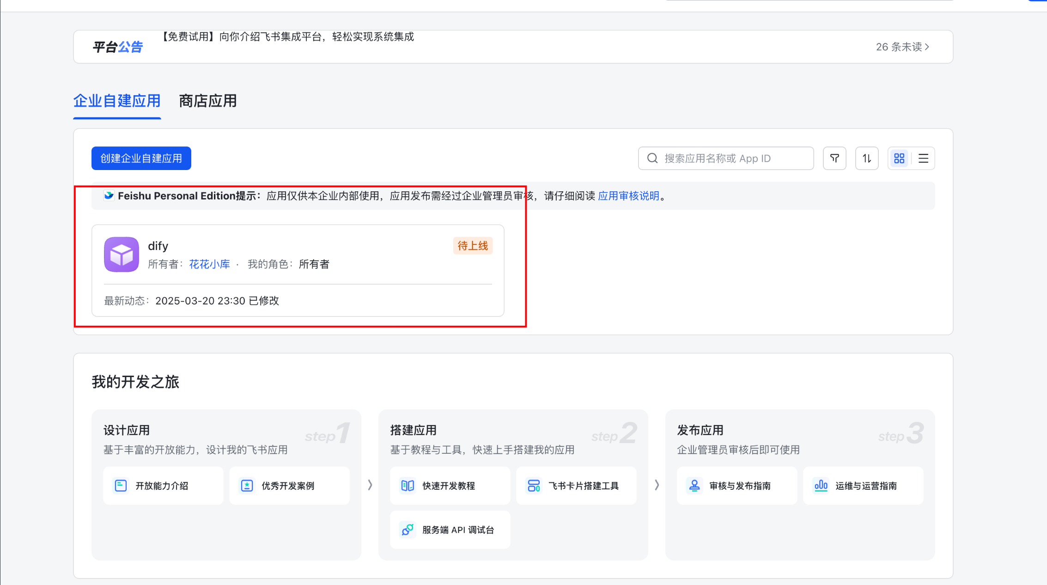Click the filter funnel icon
1047x585 pixels.
click(834, 158)
